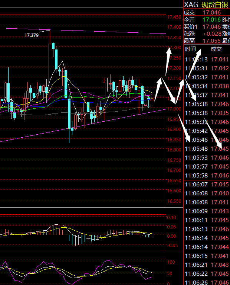Select the 16.700 price axis label
Screen dimensions: 230x285
coord(174,170)
